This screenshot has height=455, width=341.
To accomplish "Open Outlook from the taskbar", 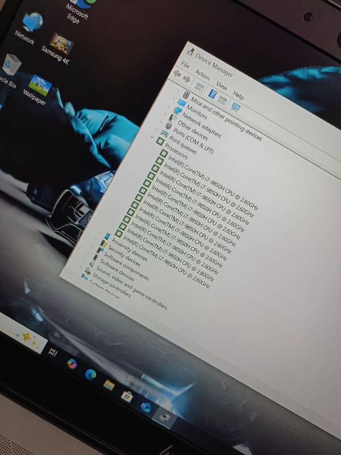I will click(145, 407).
